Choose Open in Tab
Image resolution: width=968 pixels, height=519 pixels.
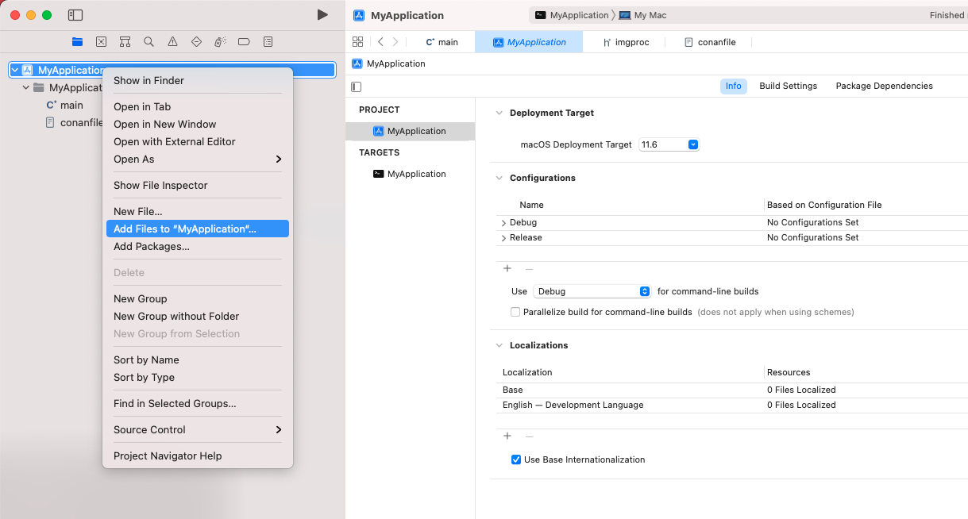pos(198,106)
